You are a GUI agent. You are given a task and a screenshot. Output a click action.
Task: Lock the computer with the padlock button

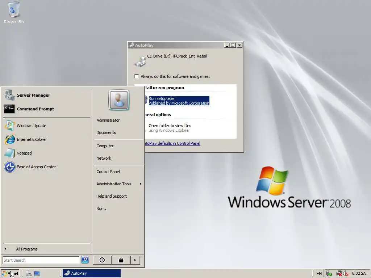point(121,260)
